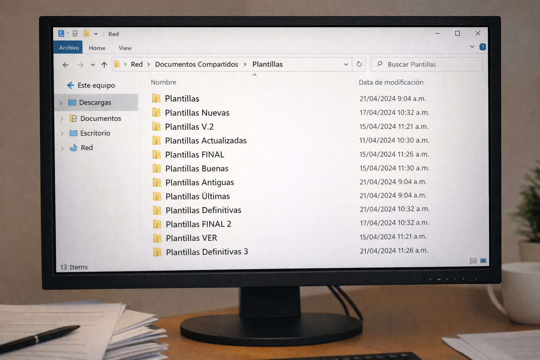Click the Plantillas breadcrumb segment
Screen dimensions: 540x360
268,64
